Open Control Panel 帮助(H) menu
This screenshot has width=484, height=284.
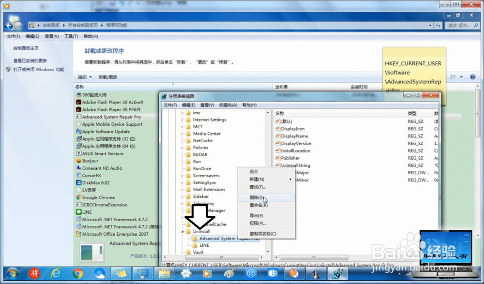91,36
